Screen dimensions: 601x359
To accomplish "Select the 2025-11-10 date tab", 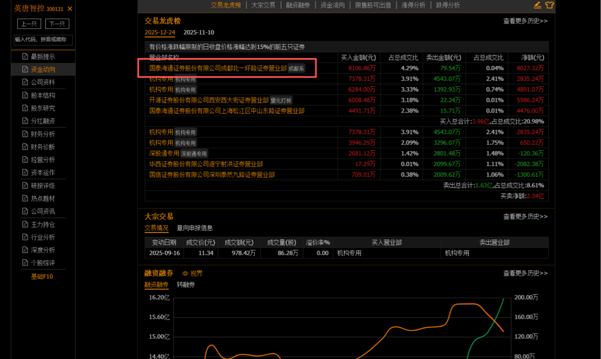I will (x=199, y=32).
